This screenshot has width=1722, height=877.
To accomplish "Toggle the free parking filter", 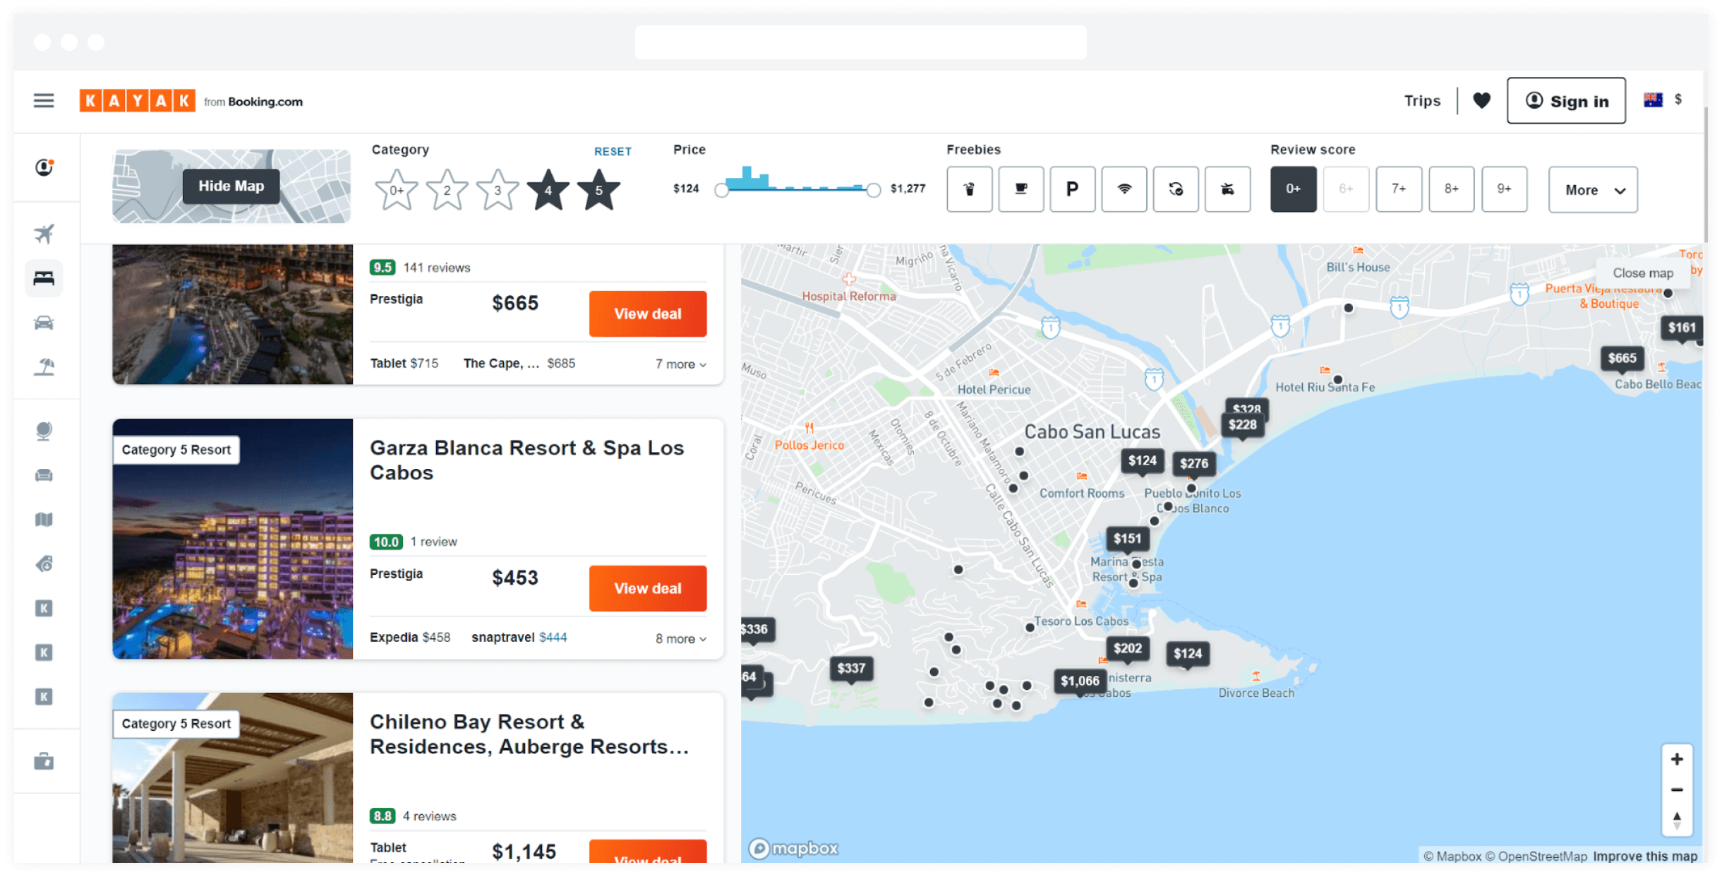I will tap(1072, 189).
